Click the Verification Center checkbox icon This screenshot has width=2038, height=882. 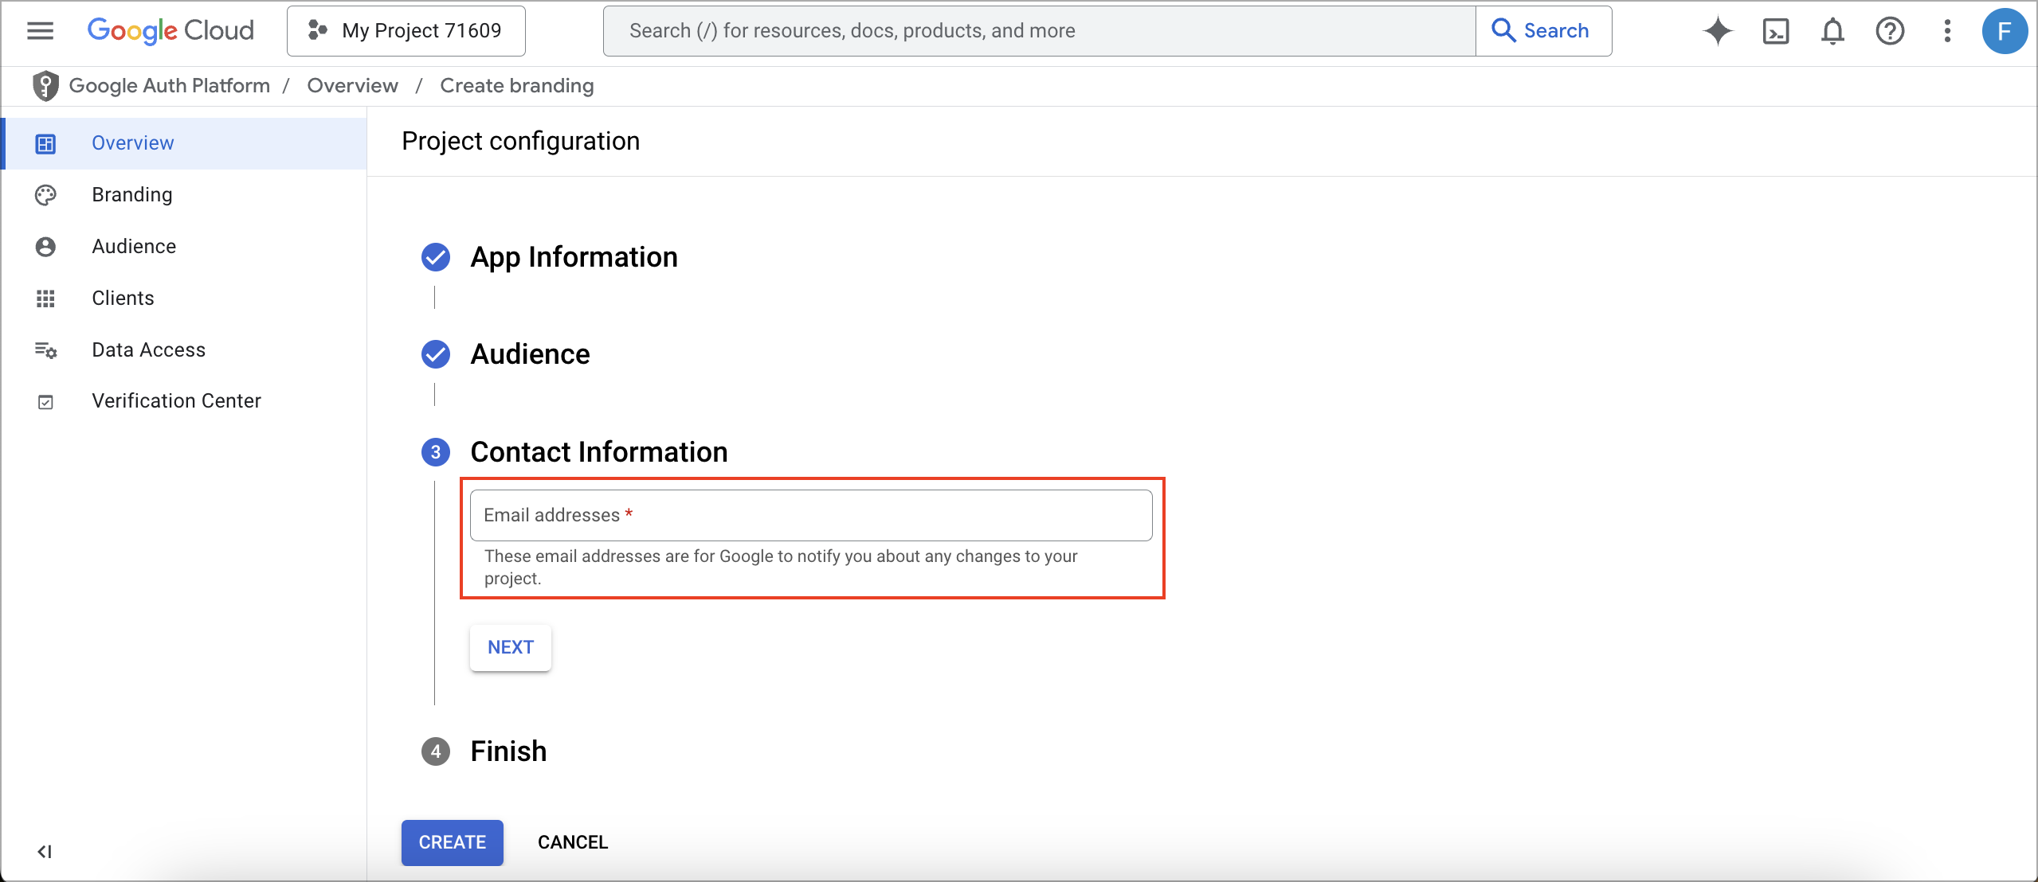tap(45, 402)
